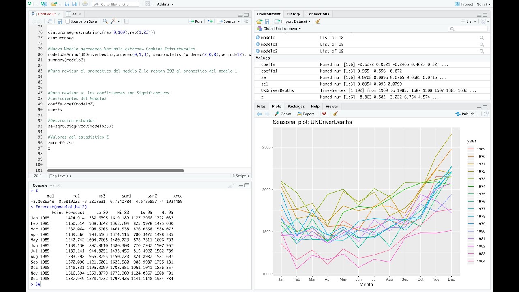Expand the modelo2 object

point(258,51)
